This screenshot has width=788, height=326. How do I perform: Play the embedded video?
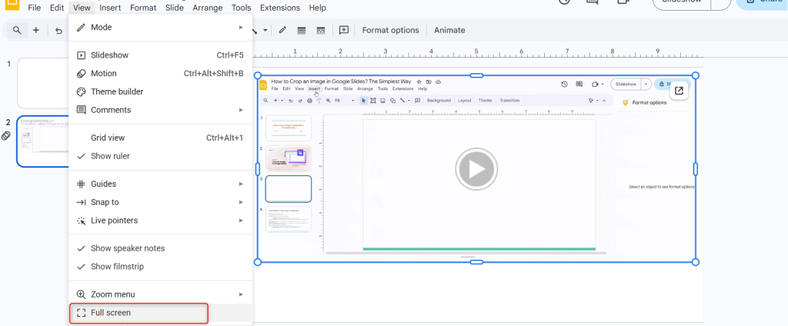coord(476,169)
